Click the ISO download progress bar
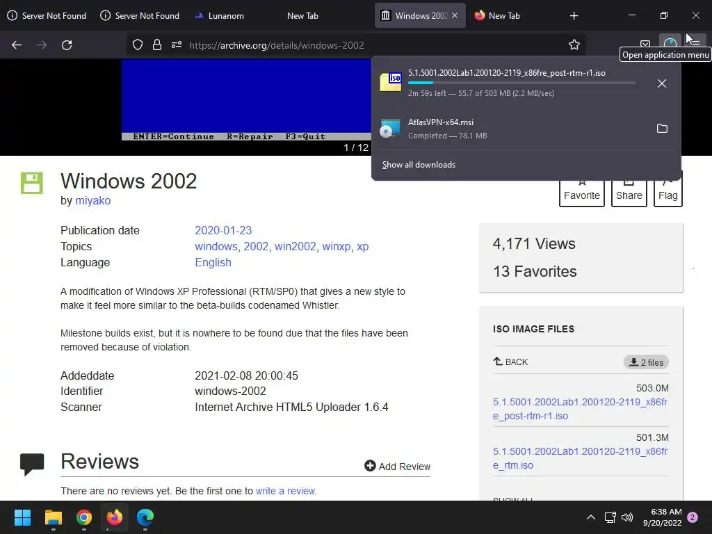This screenshot has height=534, width=712. click(x=521, y=83)
